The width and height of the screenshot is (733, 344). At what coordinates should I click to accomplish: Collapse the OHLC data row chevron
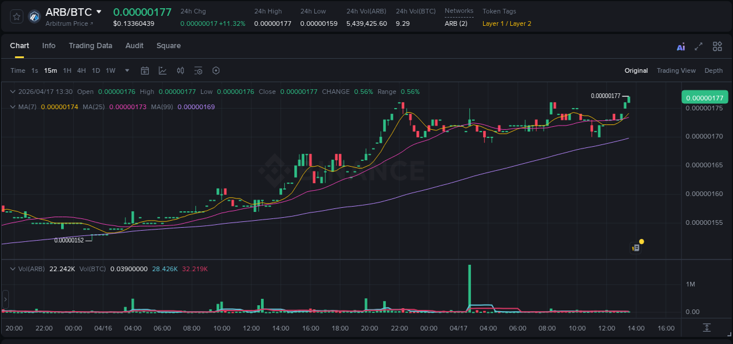(13, 92)
